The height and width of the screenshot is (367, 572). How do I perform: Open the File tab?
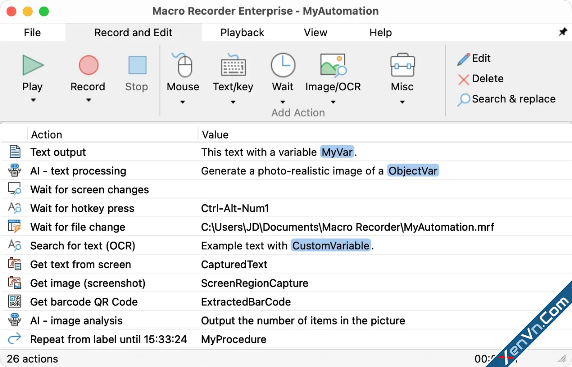pyautogui.click(x=33, y=33)
